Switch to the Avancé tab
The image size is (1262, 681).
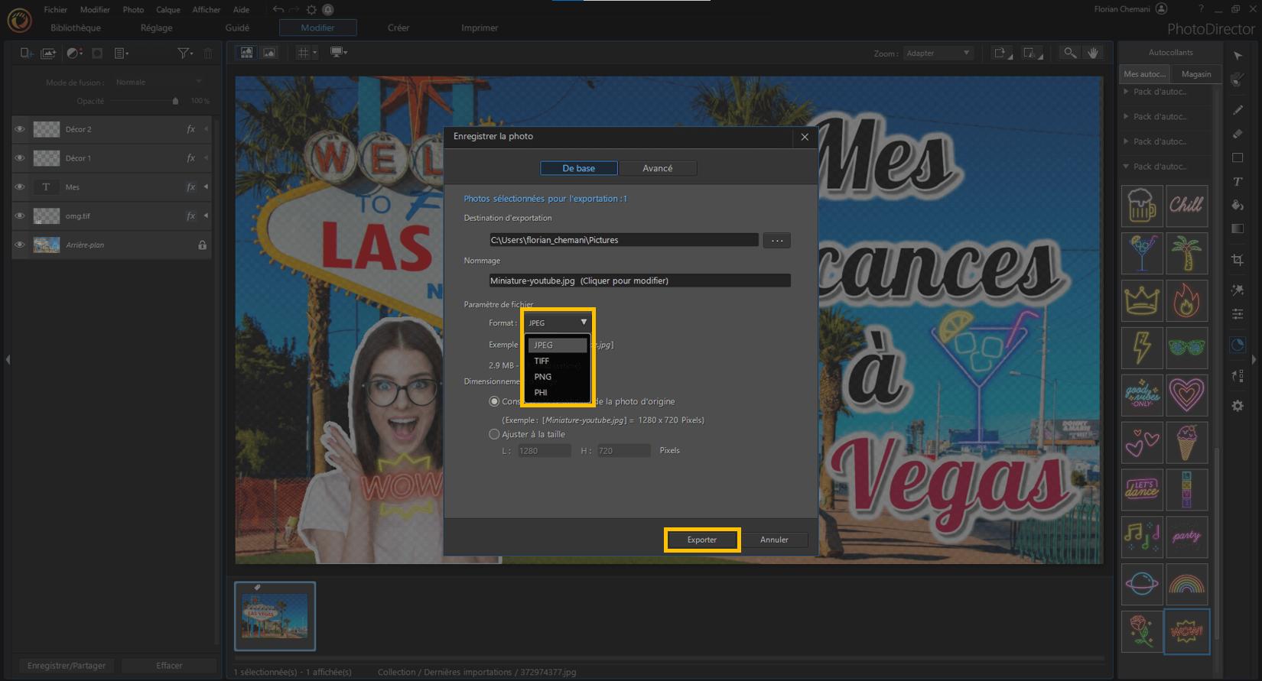(657, 168)
